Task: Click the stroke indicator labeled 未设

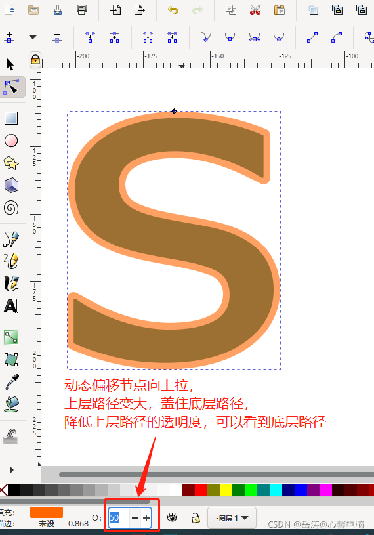Action: pyautogui.click(x=47, y=523)
